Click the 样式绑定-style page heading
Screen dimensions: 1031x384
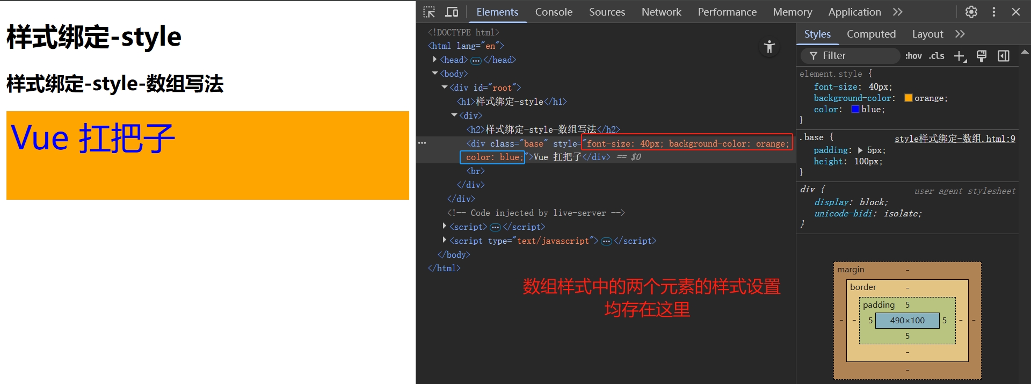click(x=94, y=37)
